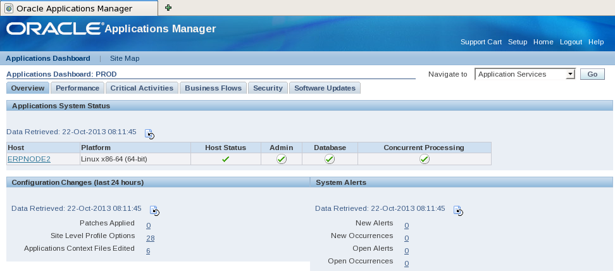Open Patches Applied count link 0
Screen dimensions: 615x271
pos(149,225)
